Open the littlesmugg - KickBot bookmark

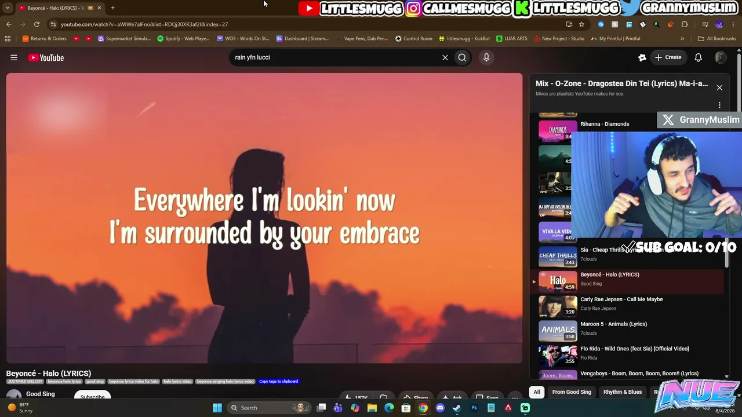pos(464,39)
